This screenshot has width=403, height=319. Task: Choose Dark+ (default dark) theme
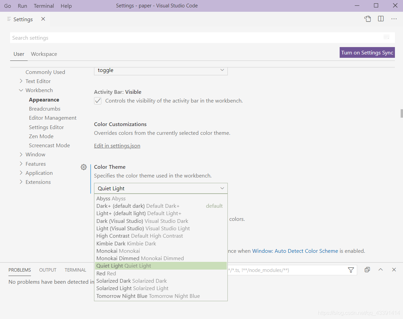tap(161, 206)
